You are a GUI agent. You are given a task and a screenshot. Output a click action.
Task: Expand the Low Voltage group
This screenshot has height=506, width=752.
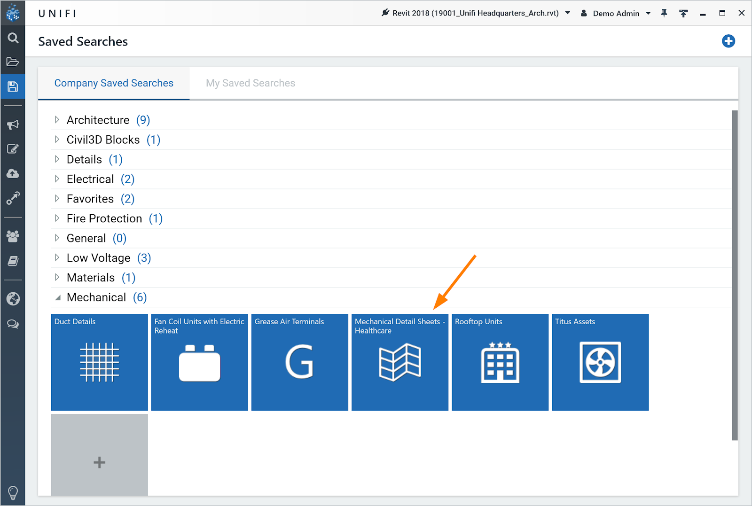point(57,258)
